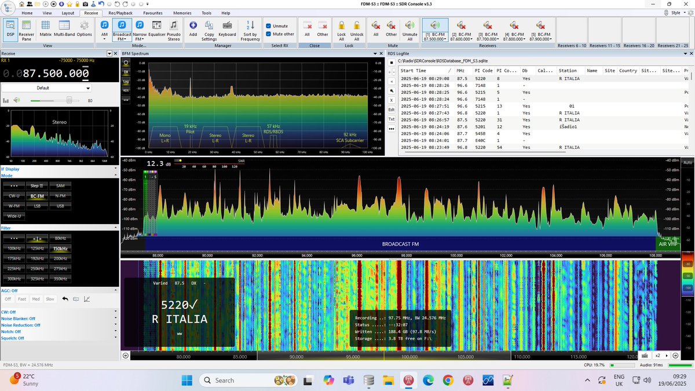This screenshot has width=695, height=391.
Task: Unmute All receivers
Action: click(410, 29)
